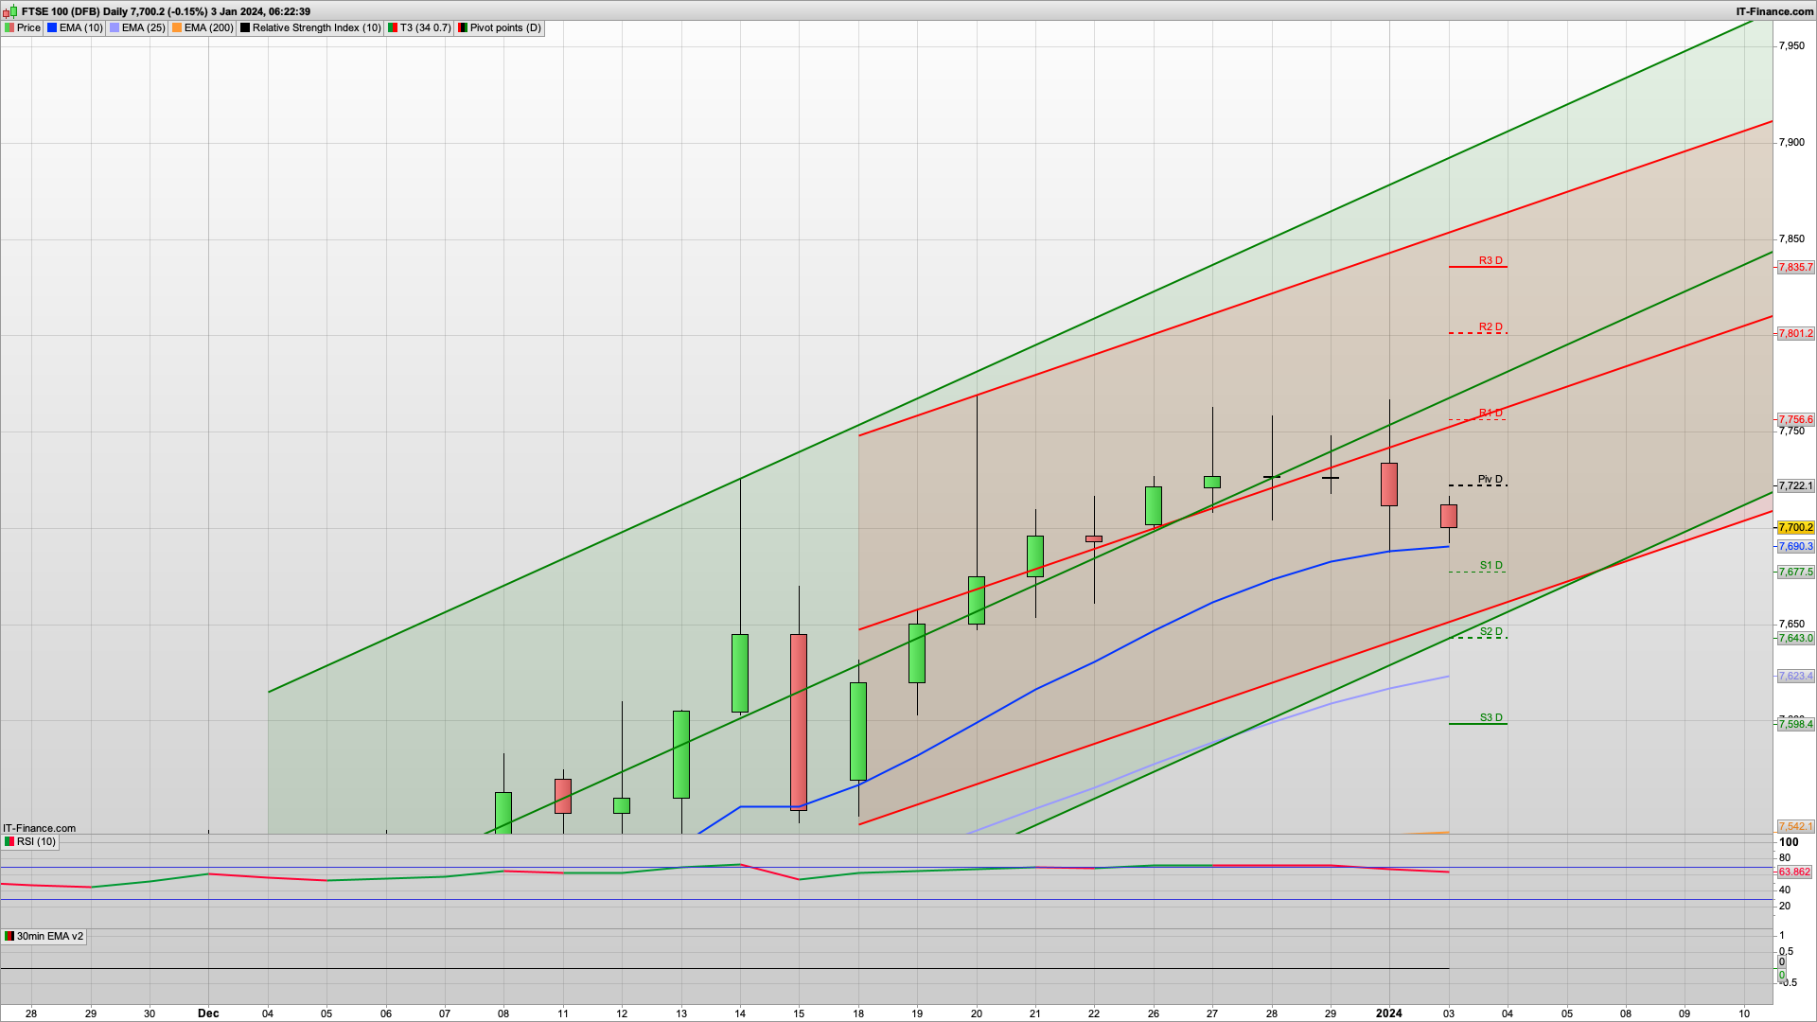This screenshot has height=1022, width=1817.
Task: Open Relative Strength Index (10) label
Action: (317, 28)
